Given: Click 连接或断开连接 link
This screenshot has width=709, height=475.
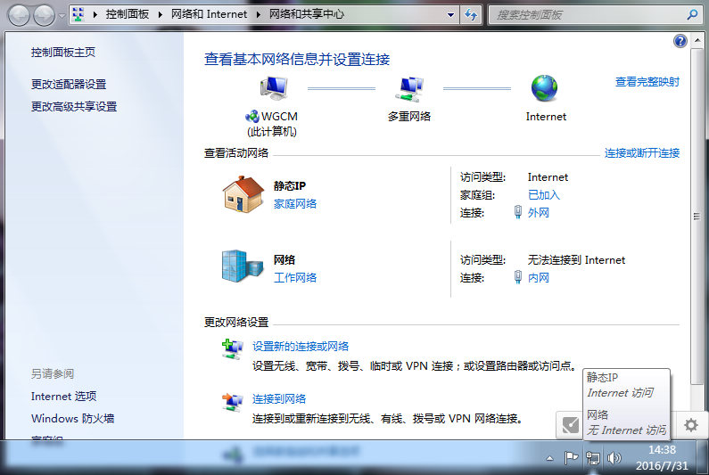Looking at the screenshot, I should click(642, 153).
